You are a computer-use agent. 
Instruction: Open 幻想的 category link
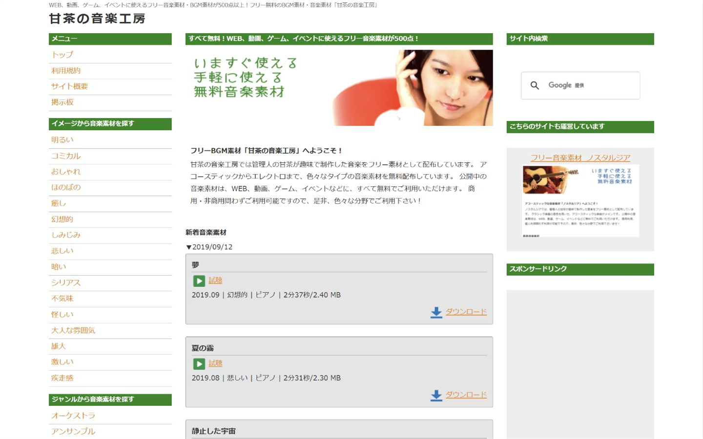[62, 219]
